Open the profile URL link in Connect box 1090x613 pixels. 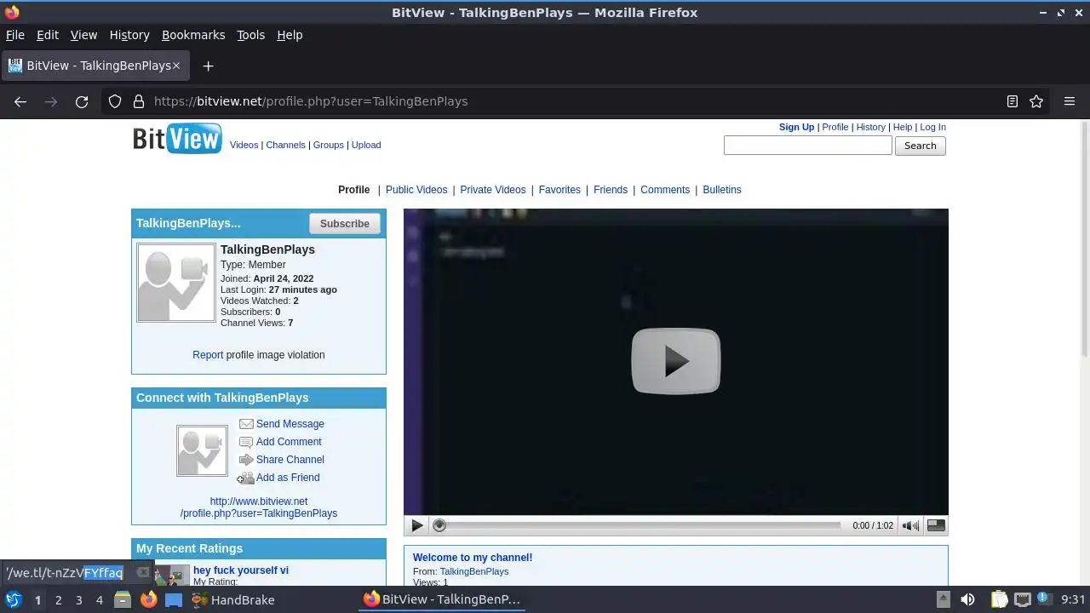259,507
